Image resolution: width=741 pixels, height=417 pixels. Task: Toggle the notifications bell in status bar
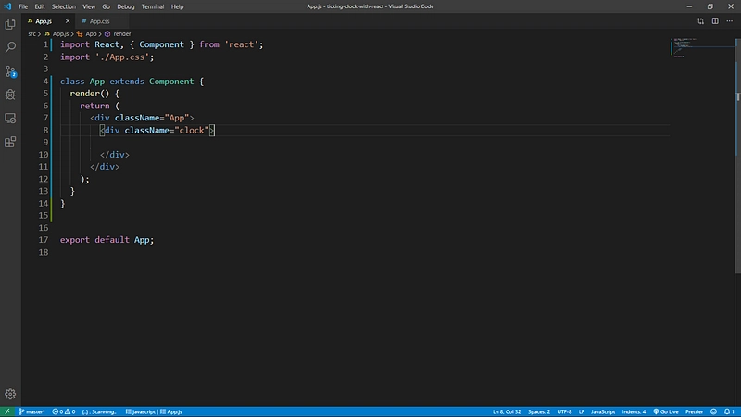click(x=729, y=411)
